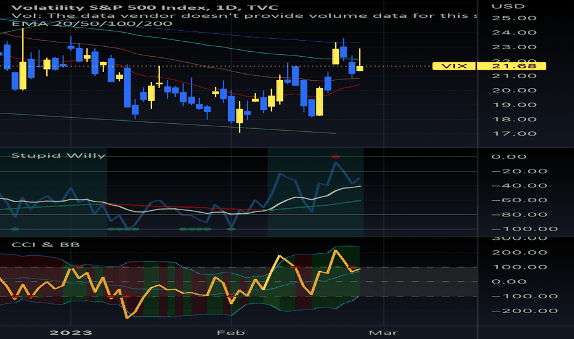Click the −60.00 level on the Stupid Willy scale
The width and height of the screenshot is (574, 339).
(519, 200)
